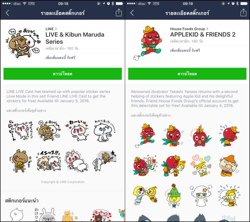This screenshot has height=222, width=250.
Task: Preview the green hat yellow face sticker
Action: (174, 196)
